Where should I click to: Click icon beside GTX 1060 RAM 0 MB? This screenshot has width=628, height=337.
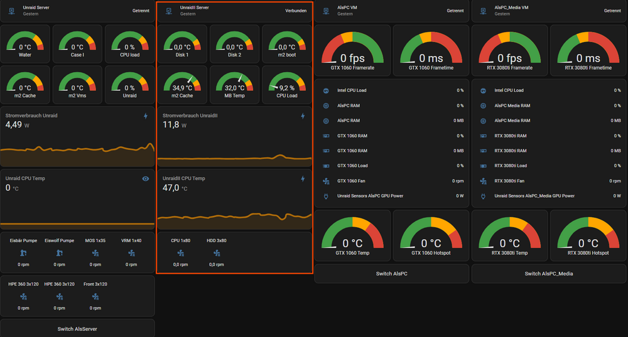pyautogui.click(x=326, y=151)
